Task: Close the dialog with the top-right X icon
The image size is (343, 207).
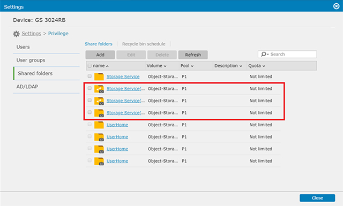Action: (x=336, y=6)
